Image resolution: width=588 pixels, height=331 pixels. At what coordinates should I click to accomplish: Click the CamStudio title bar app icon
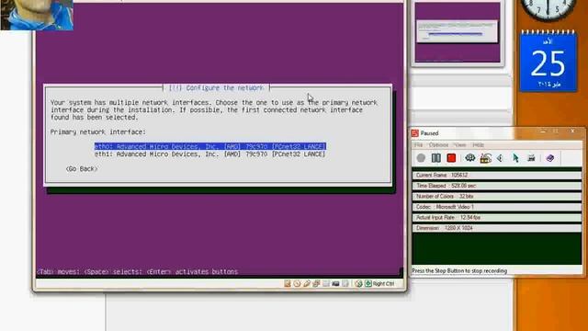click(x=415, y=133)
